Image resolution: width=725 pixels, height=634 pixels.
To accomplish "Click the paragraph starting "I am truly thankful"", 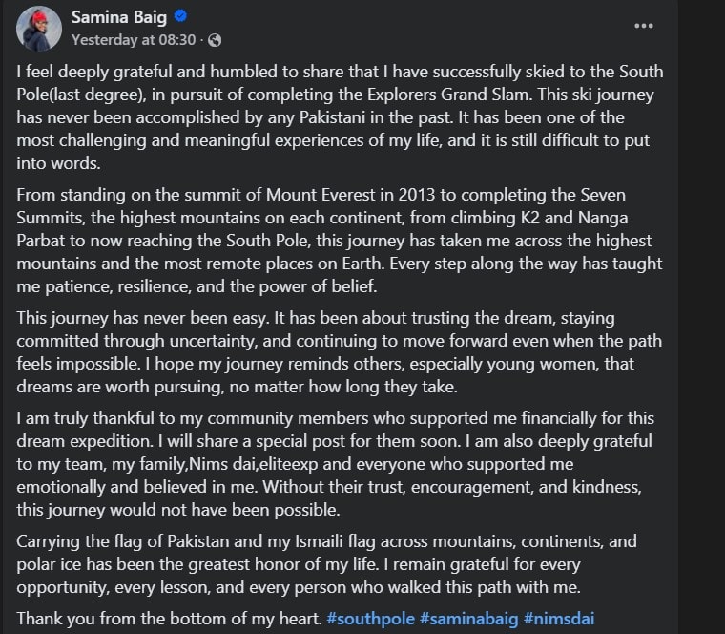I will pyautogui.click(x=340, y=463).
